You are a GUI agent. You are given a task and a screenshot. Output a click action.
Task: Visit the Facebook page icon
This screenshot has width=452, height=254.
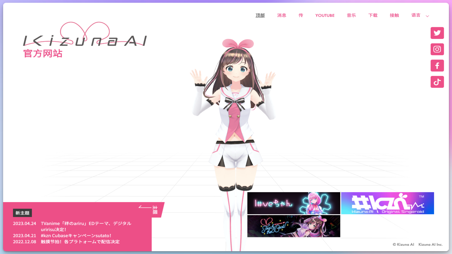(437, 66)
